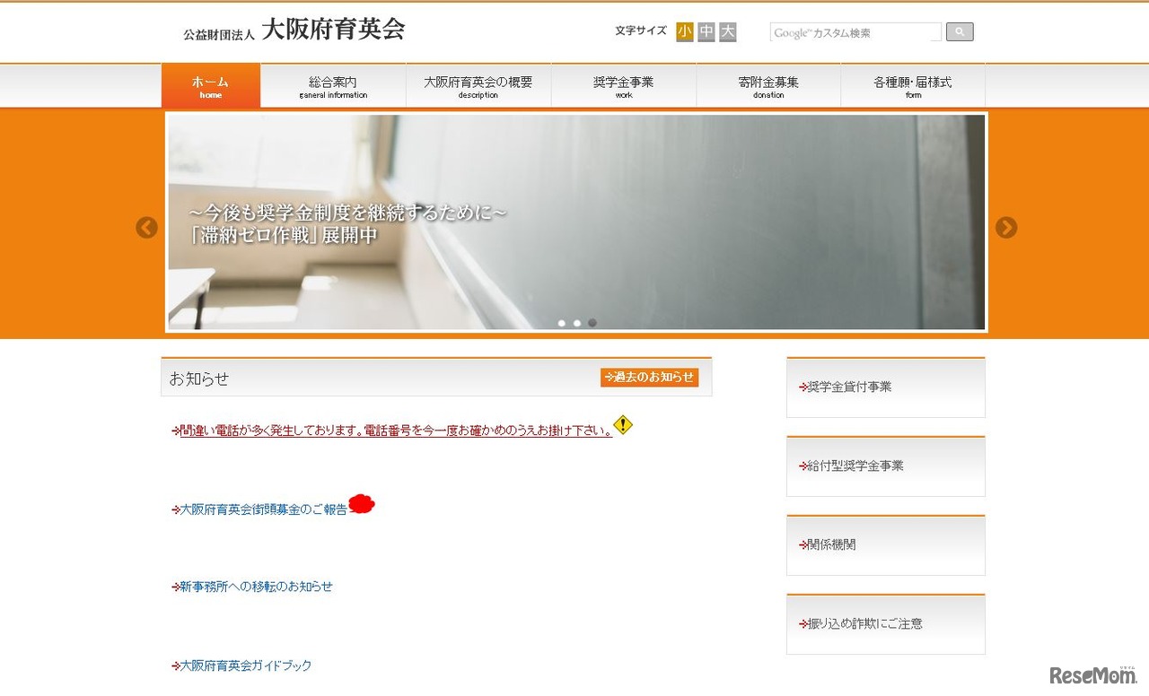Image resolution: width=1149 pixels, height=696 pixels.
Task: Open 奨学金貸付事業 sidebar panel
Action: point(886,387)
